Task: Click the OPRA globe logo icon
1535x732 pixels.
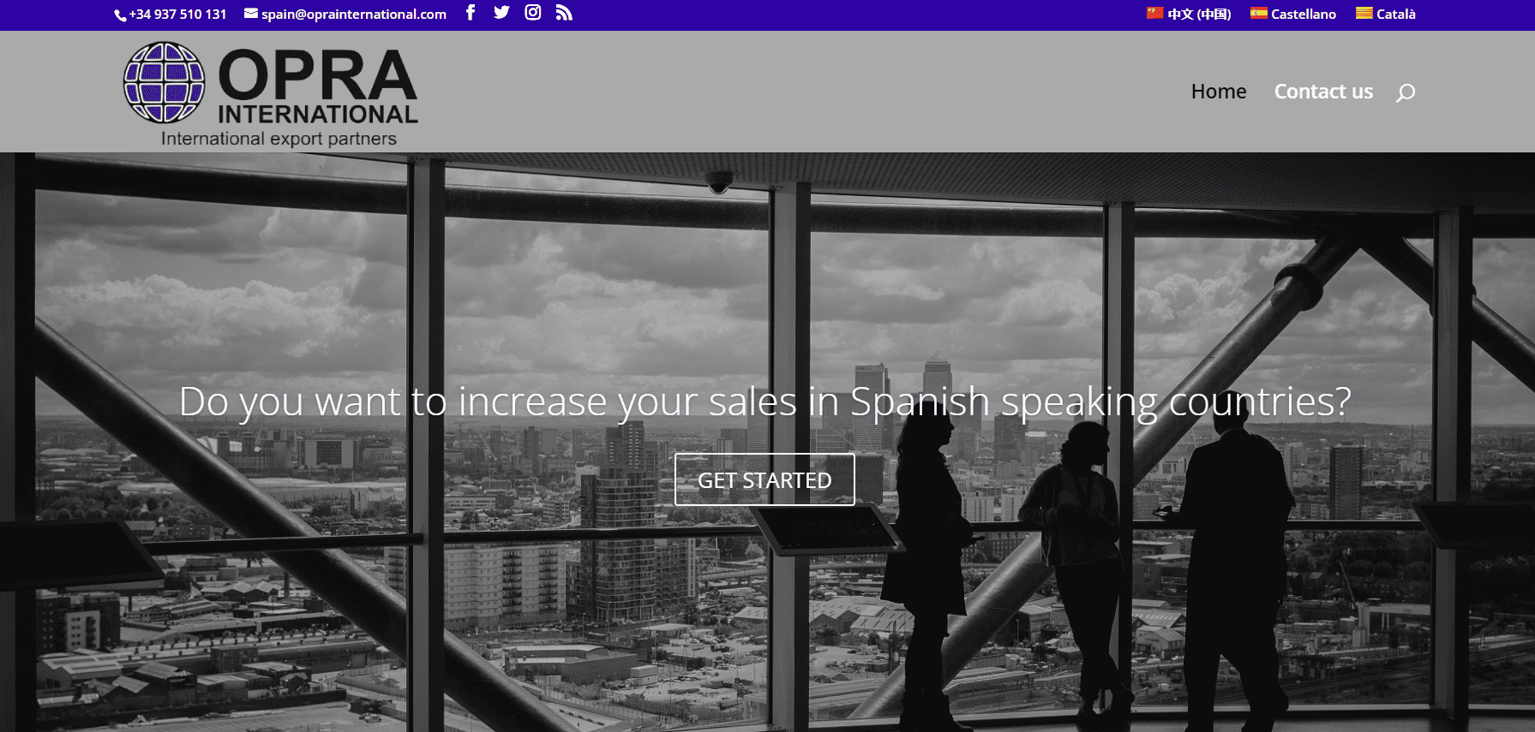Action: coord(165,82)
